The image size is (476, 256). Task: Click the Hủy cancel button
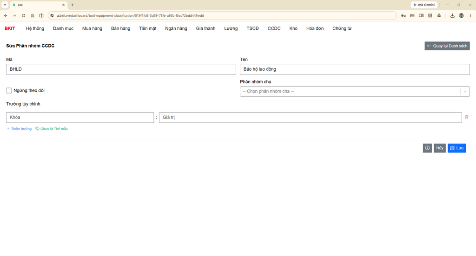440,148
